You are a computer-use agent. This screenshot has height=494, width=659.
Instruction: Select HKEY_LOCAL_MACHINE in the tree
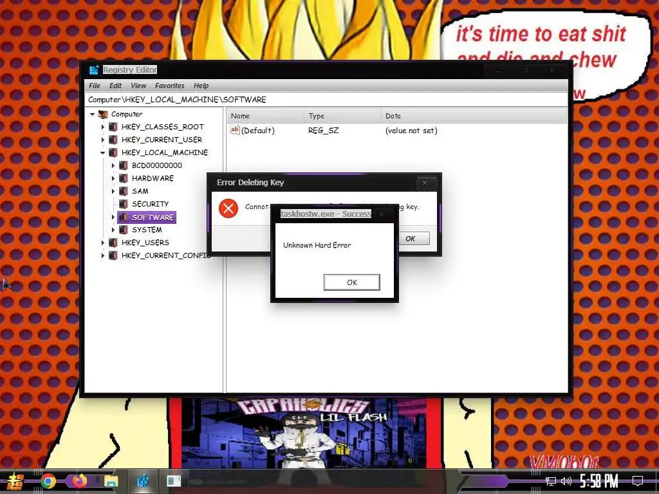(x=165, y=152)
